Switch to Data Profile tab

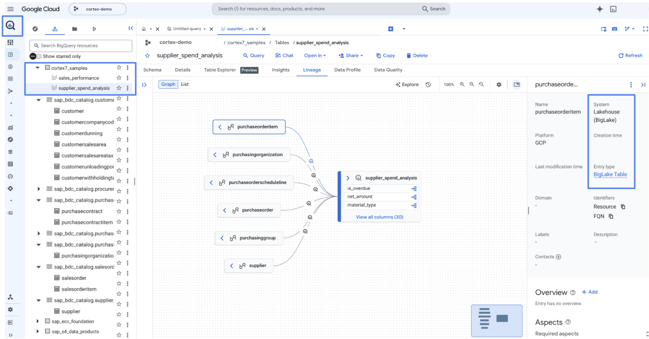point(347,70)
